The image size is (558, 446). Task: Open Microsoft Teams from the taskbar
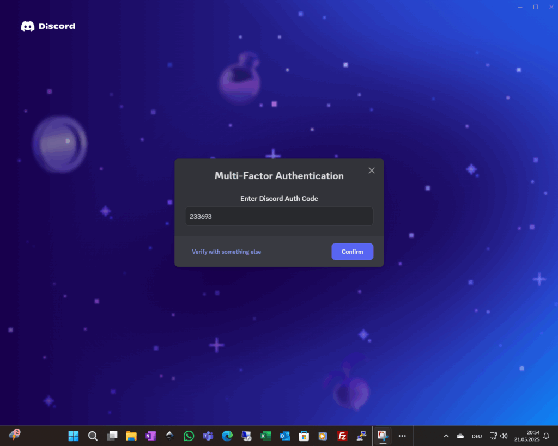coord(208,436)
